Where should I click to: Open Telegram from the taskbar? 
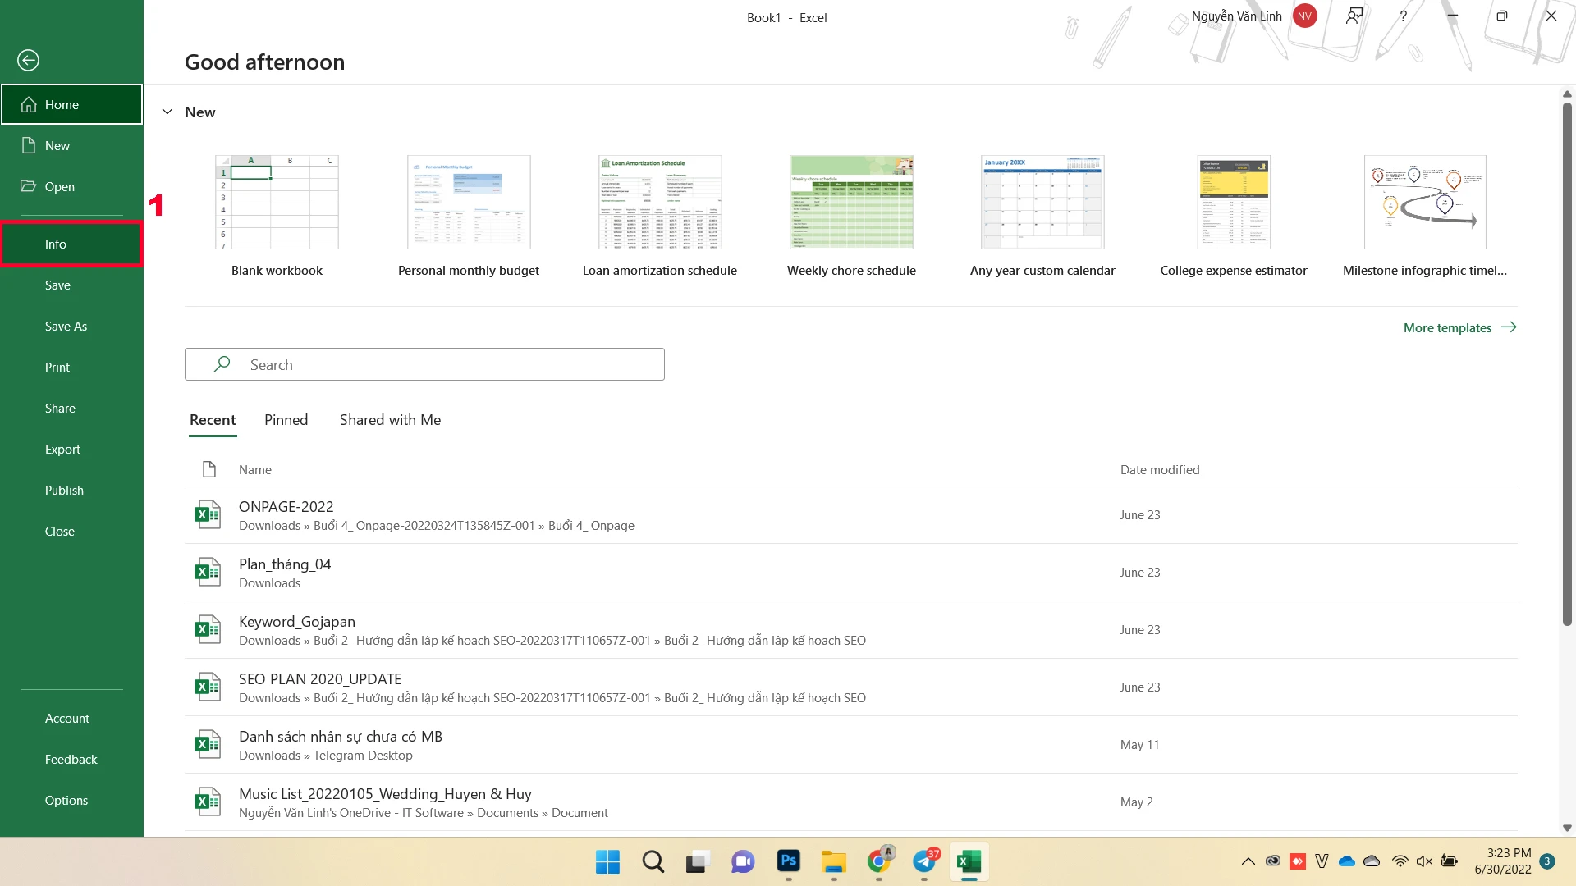pos(924,861)
